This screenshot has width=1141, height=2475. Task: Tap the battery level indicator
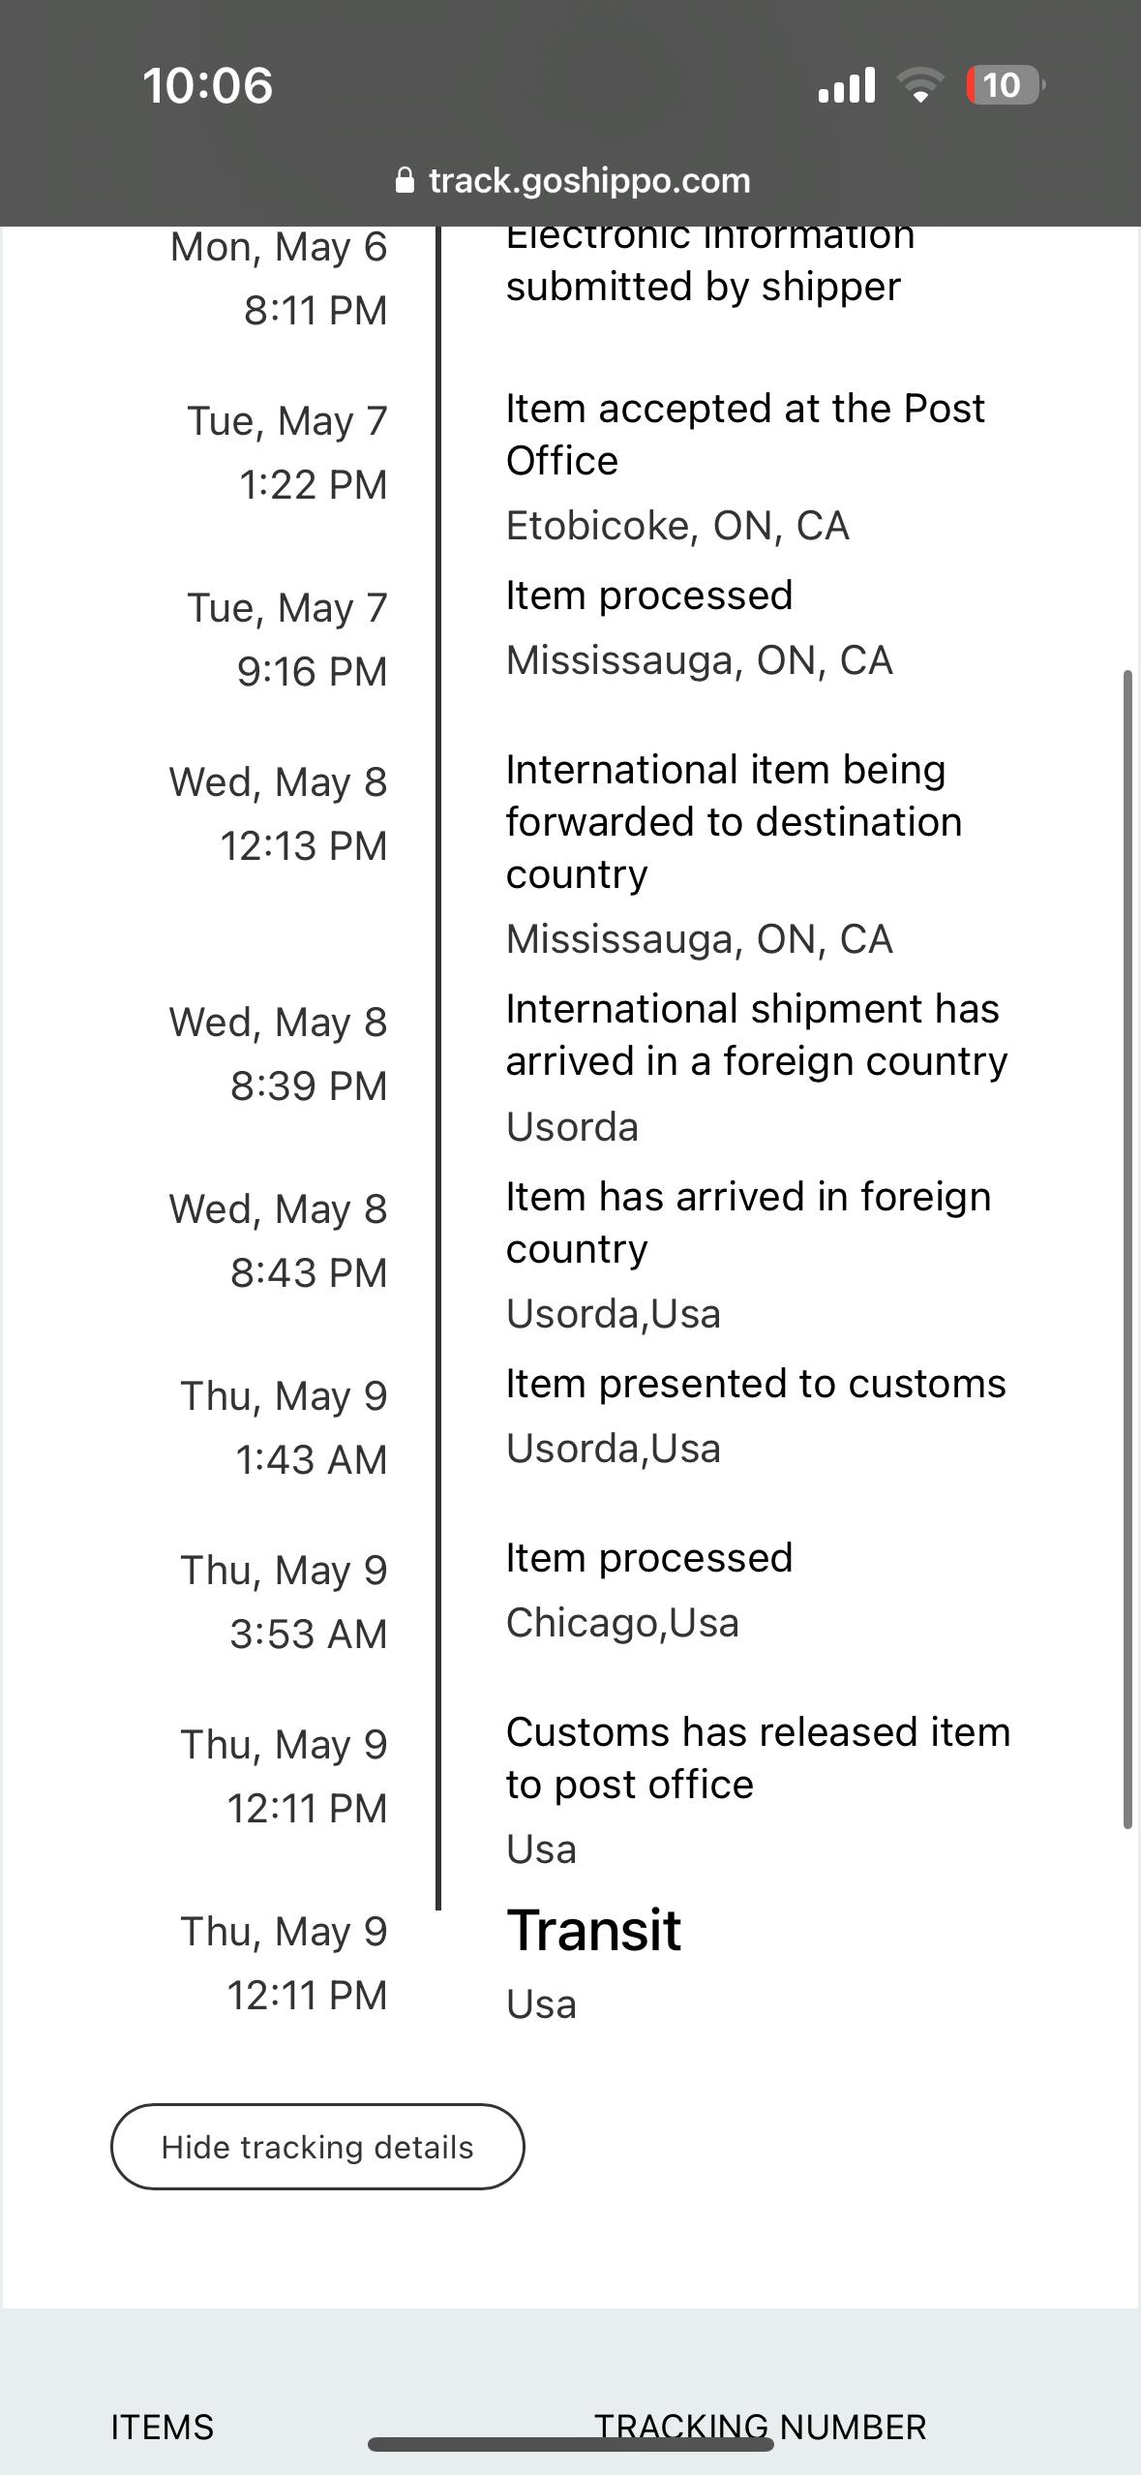point(1005,85)
